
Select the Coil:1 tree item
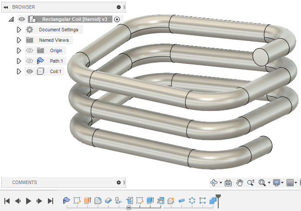point(55,71)
